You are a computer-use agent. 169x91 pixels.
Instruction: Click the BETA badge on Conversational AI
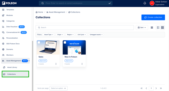coord(24,32)
